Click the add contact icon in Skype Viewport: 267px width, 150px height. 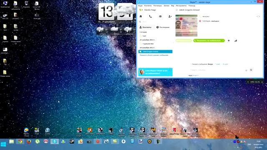[x=170, y=16]
